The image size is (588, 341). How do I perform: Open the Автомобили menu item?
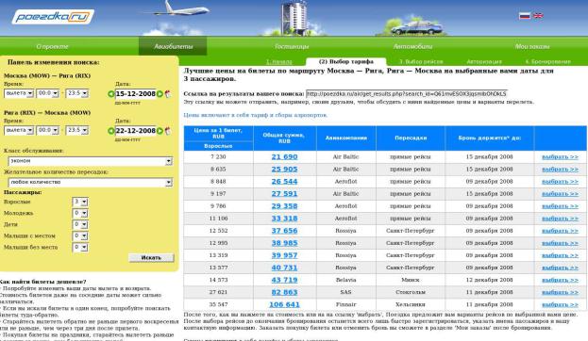point(412,46)
